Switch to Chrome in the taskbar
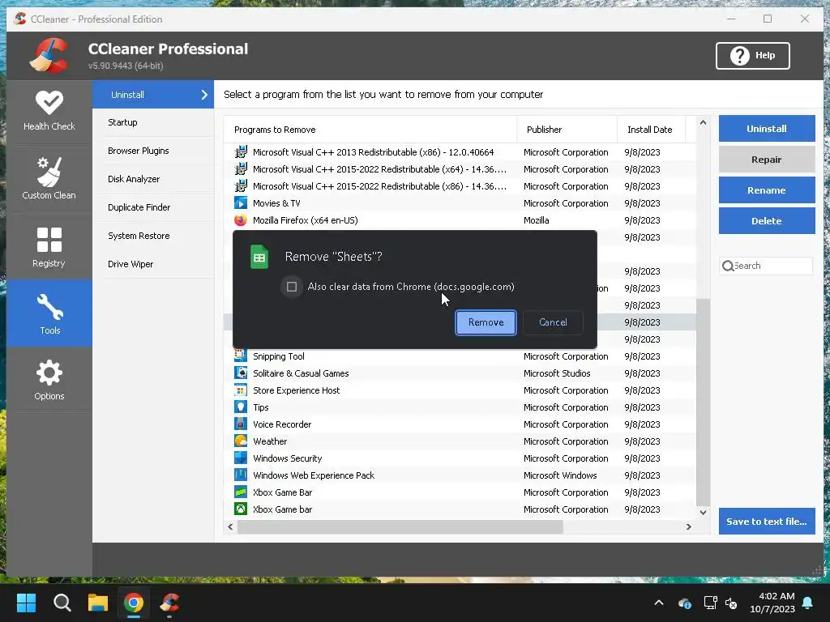Screen dimensions: 830x622 coord(134,603)
